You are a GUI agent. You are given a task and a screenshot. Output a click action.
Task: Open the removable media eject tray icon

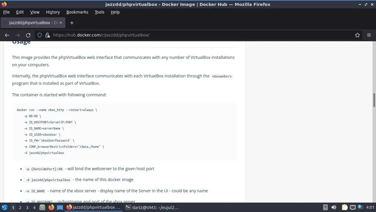tap(325, 208)
